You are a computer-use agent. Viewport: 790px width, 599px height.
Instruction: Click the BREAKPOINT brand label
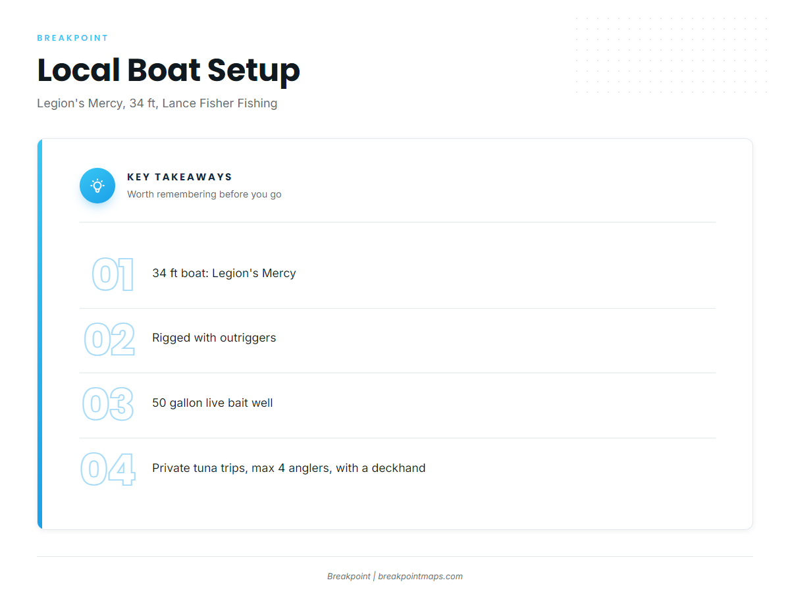[x=72, y=38]
